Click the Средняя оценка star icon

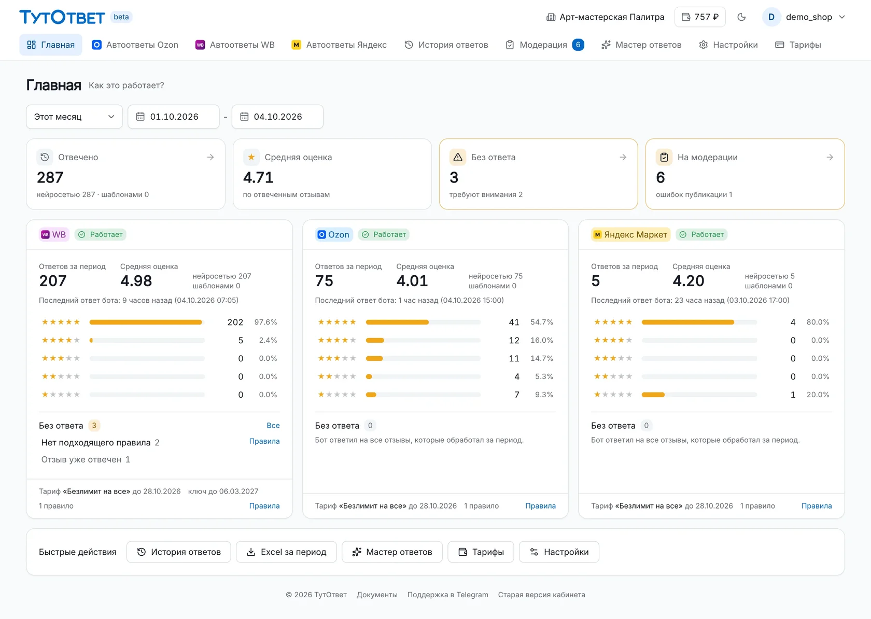251,157
